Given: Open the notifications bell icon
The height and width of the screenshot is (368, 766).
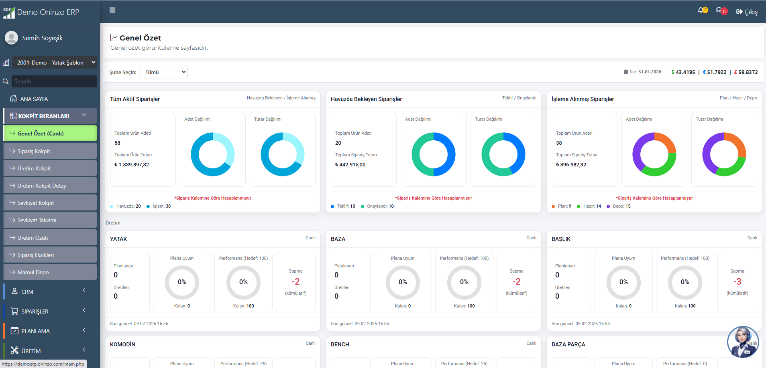Looking at the screenshot, I should pyautogui.click(x=701, y=10).
